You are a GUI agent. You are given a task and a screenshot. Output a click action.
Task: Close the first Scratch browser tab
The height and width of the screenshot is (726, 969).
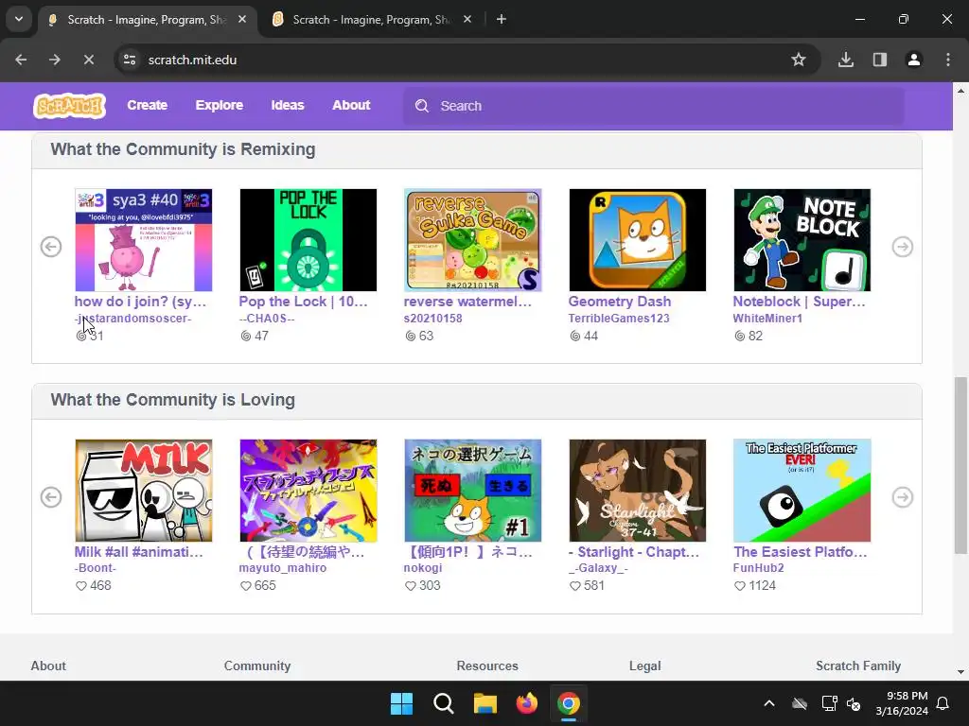coord(242,20)
